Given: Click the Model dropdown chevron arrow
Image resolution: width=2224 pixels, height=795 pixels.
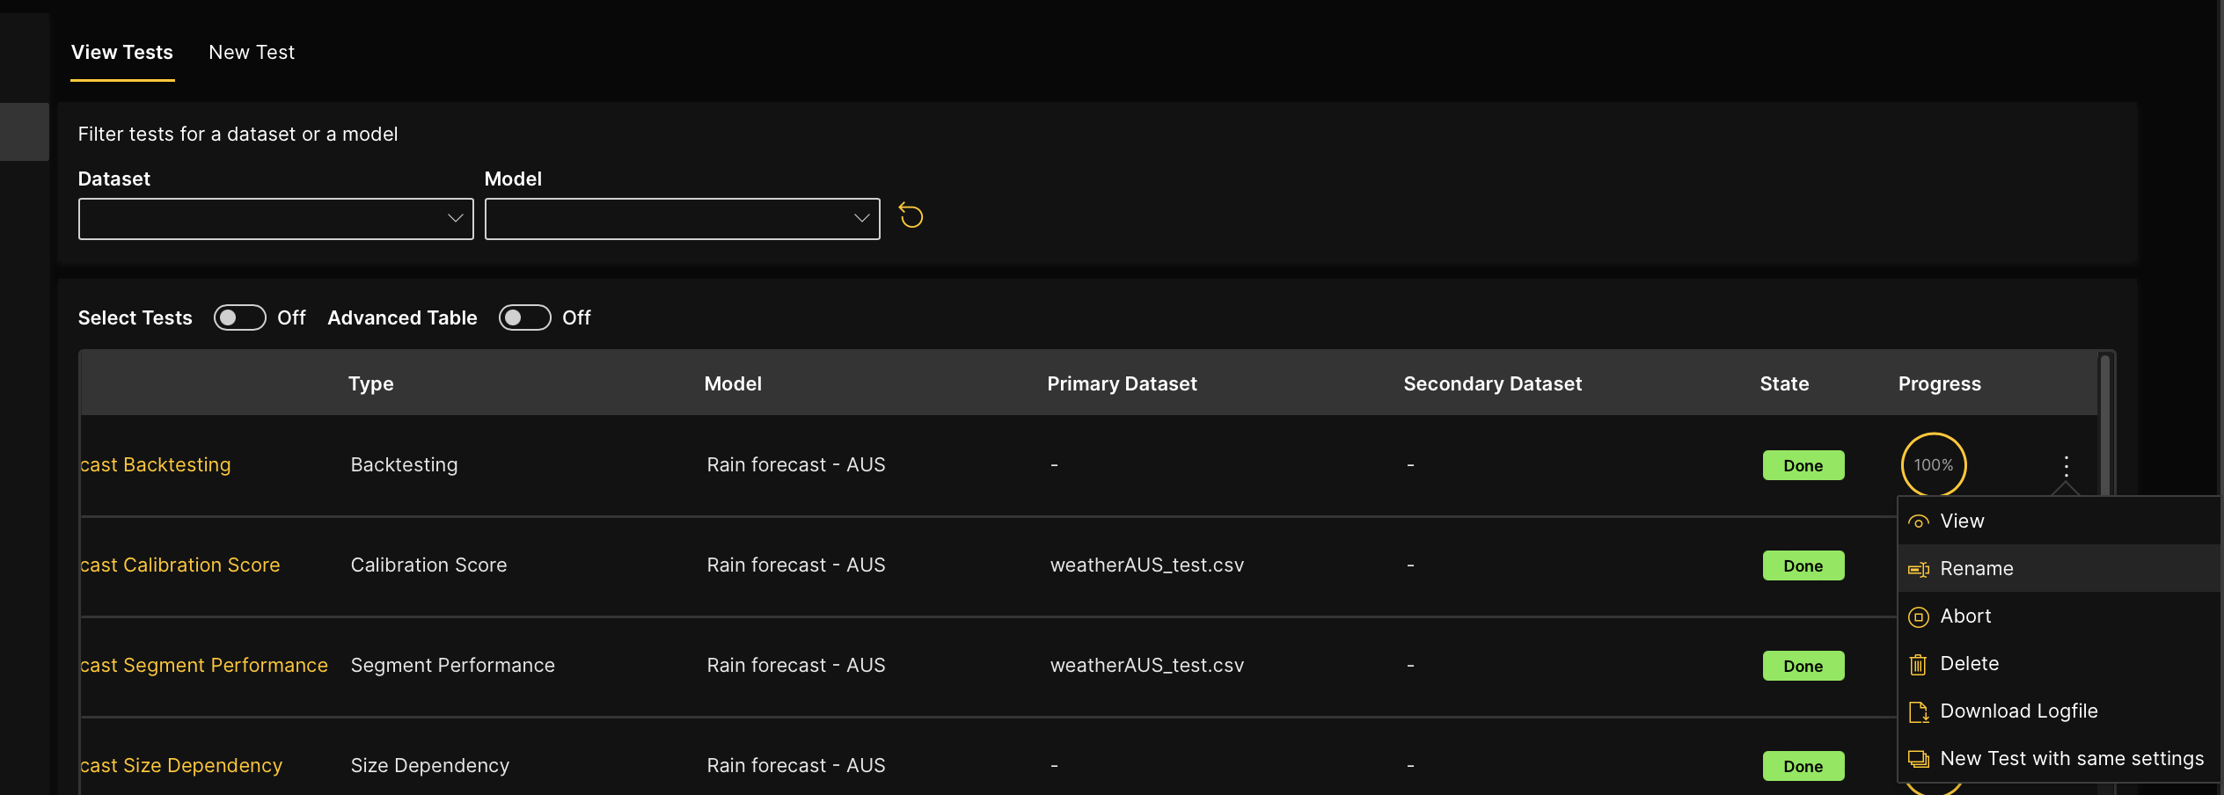Looking at the screenshot, I should click(861, 218).
